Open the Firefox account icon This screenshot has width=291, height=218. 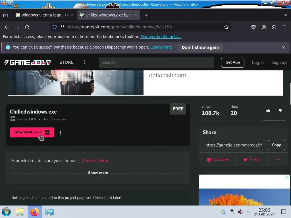(x=264, y=27)
